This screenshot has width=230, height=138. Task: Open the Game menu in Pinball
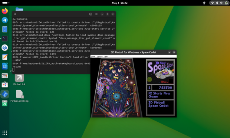(93, 56)
